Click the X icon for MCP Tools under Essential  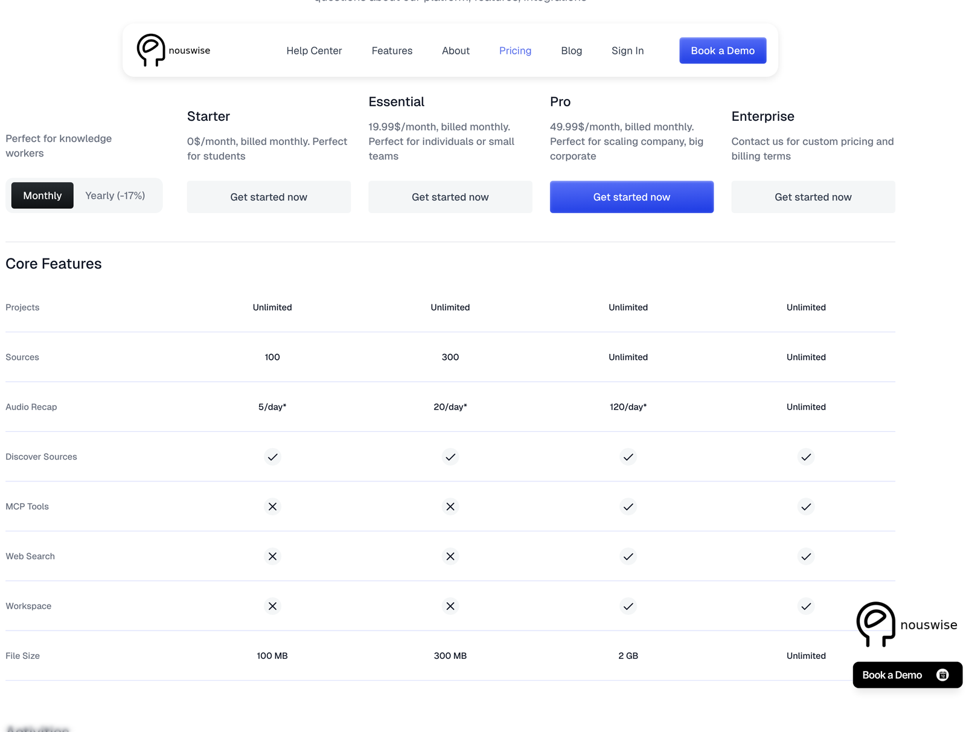450,507
